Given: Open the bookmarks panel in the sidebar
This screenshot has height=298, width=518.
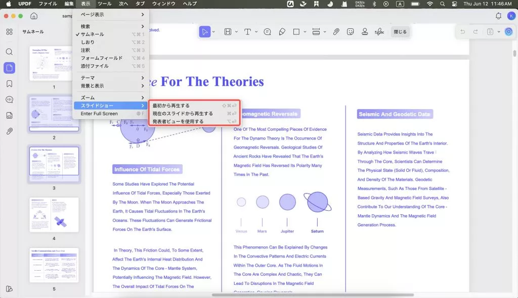Looking at the screenshot, I should [x=9, y=84].
